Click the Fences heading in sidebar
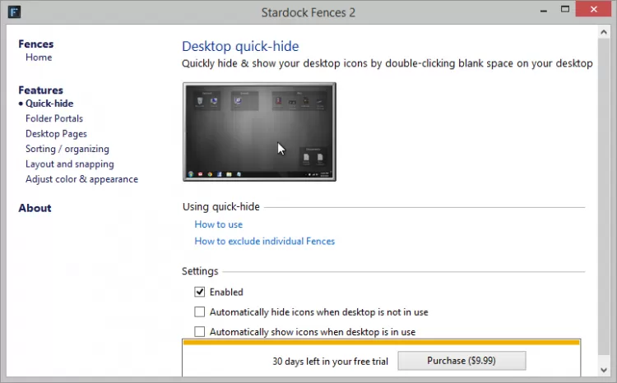Screen dimensions: 617x383 click(36, 44)
